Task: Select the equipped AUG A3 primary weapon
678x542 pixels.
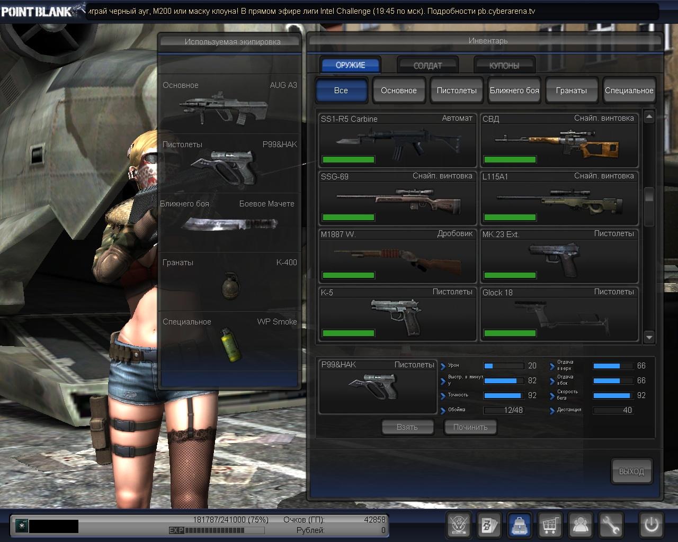Action: pyautogui.click(x=230, y=104)
